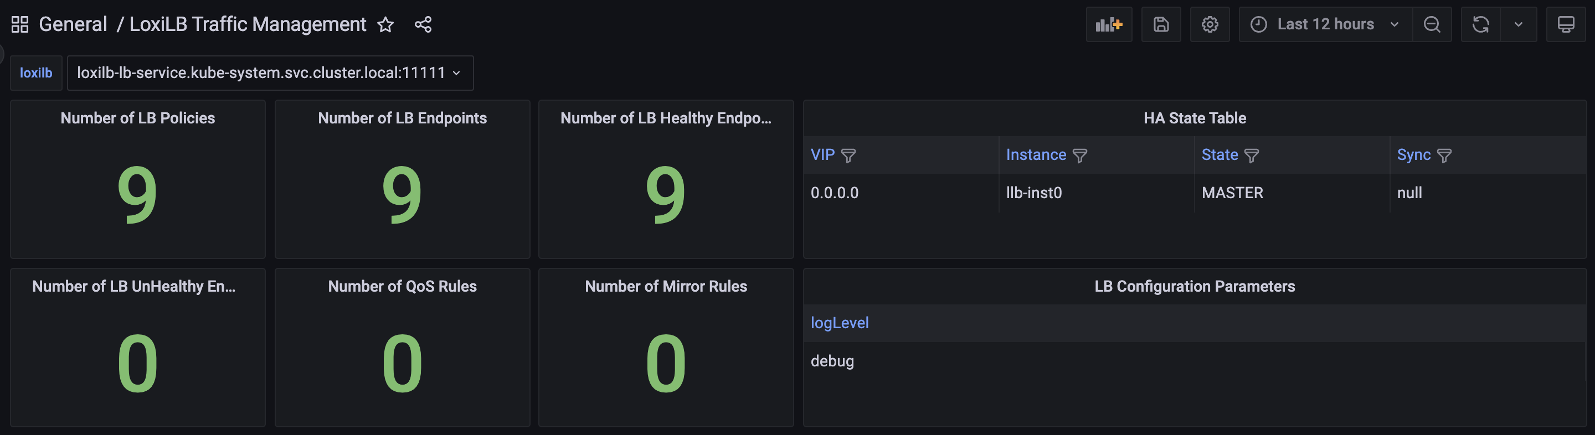Refresh the dashboard
This screenshot has height=435, width=1595.
pyautogui.click(x=1480, y=24)
